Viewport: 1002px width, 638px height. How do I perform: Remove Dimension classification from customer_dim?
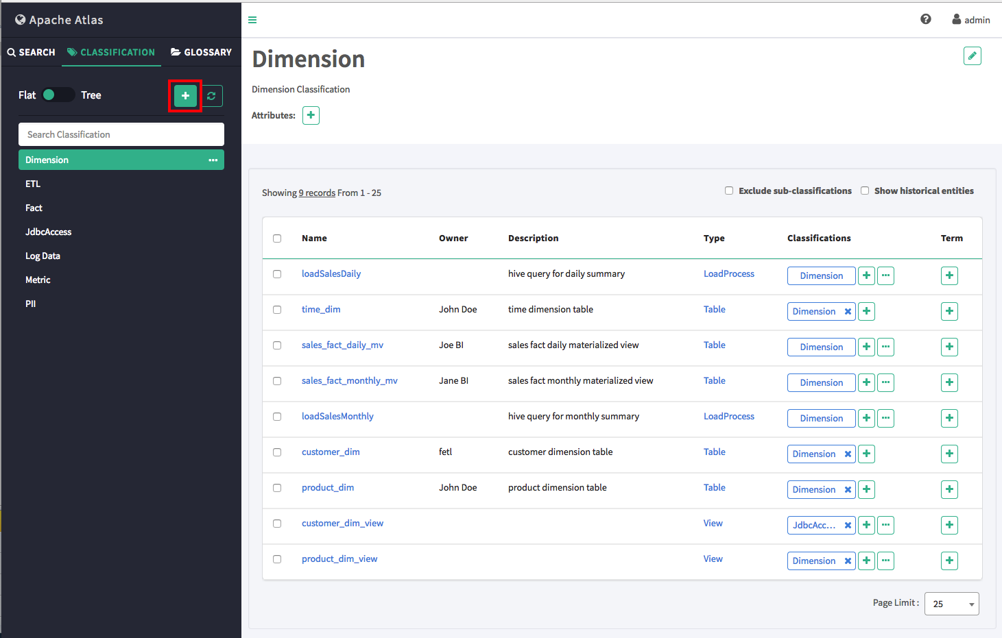[x=848, y=454]
